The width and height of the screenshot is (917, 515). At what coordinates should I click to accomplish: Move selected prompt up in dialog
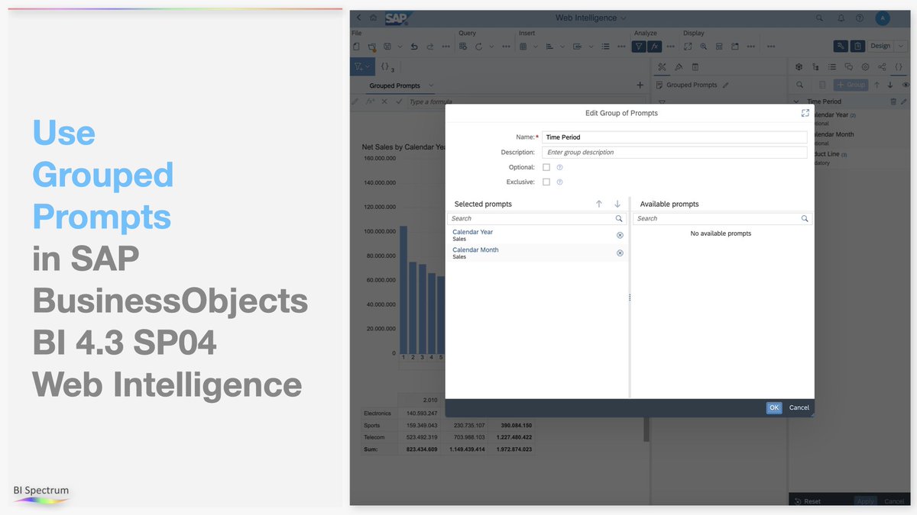[599, 204]
